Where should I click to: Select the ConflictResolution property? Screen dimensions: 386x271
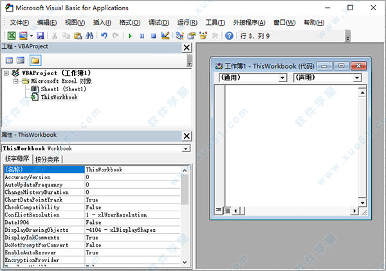[92, 214]
